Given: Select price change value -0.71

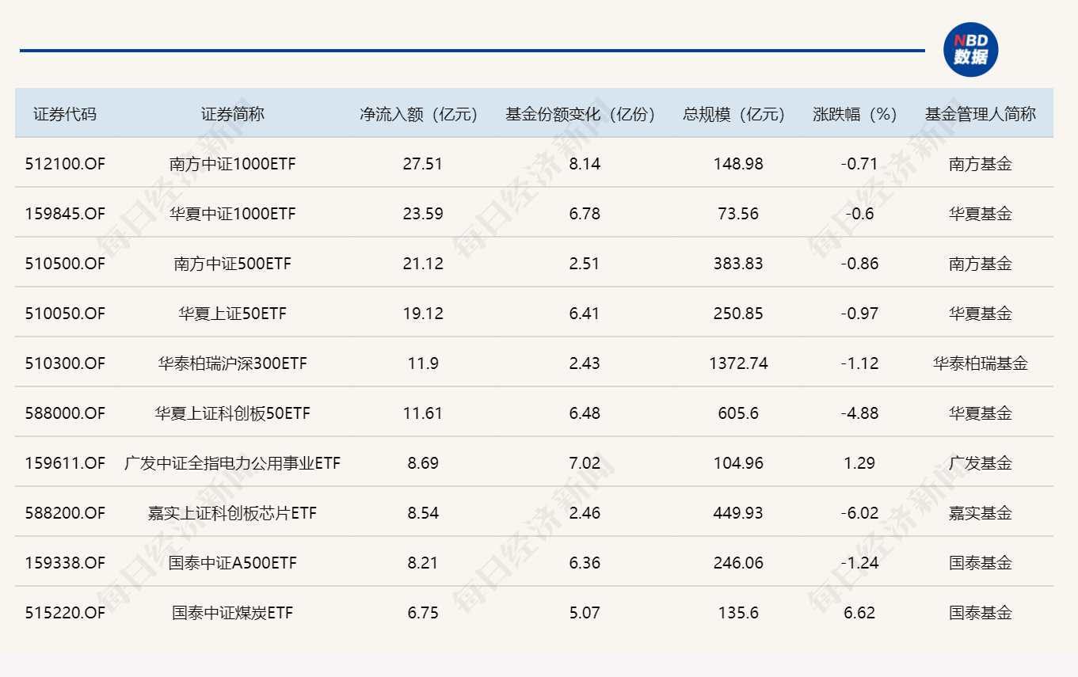Looking at the screenshot, I should click(859, 164).
